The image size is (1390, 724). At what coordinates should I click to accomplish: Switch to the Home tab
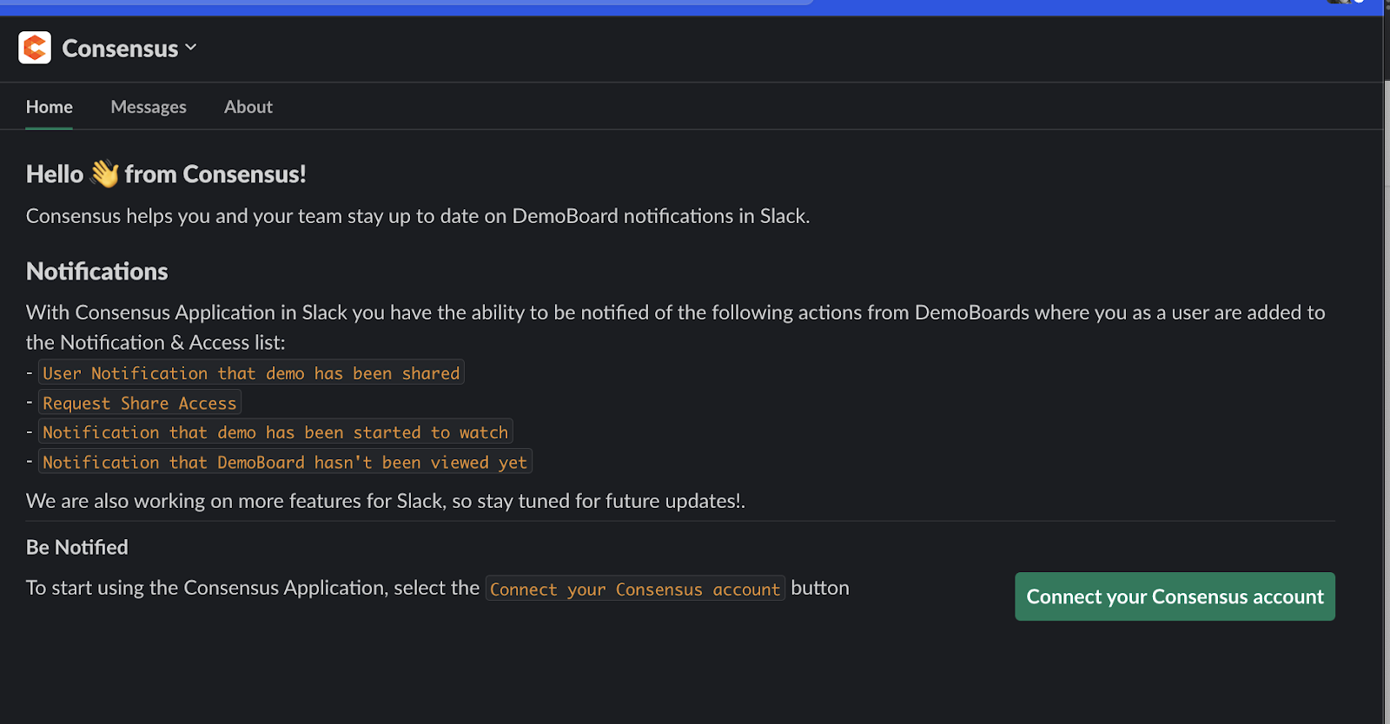point(50,107)
